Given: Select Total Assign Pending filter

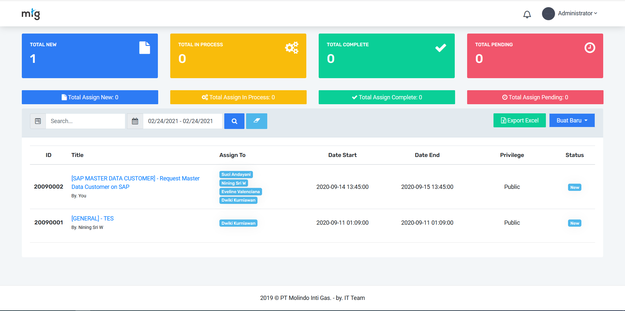Looking at the screenshot, I should coord(535,97).
